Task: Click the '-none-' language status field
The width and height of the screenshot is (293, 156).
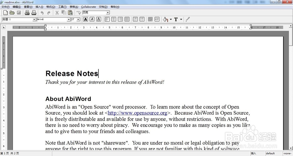Action: pyautogui.click(x=288, y=153)
